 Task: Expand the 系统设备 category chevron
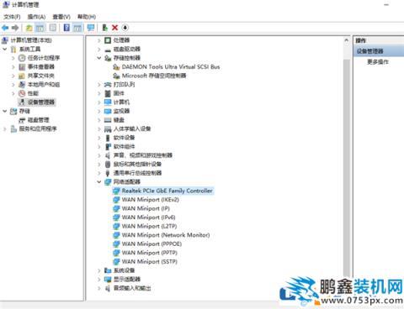pyautogui.click(x=99, y=270)
